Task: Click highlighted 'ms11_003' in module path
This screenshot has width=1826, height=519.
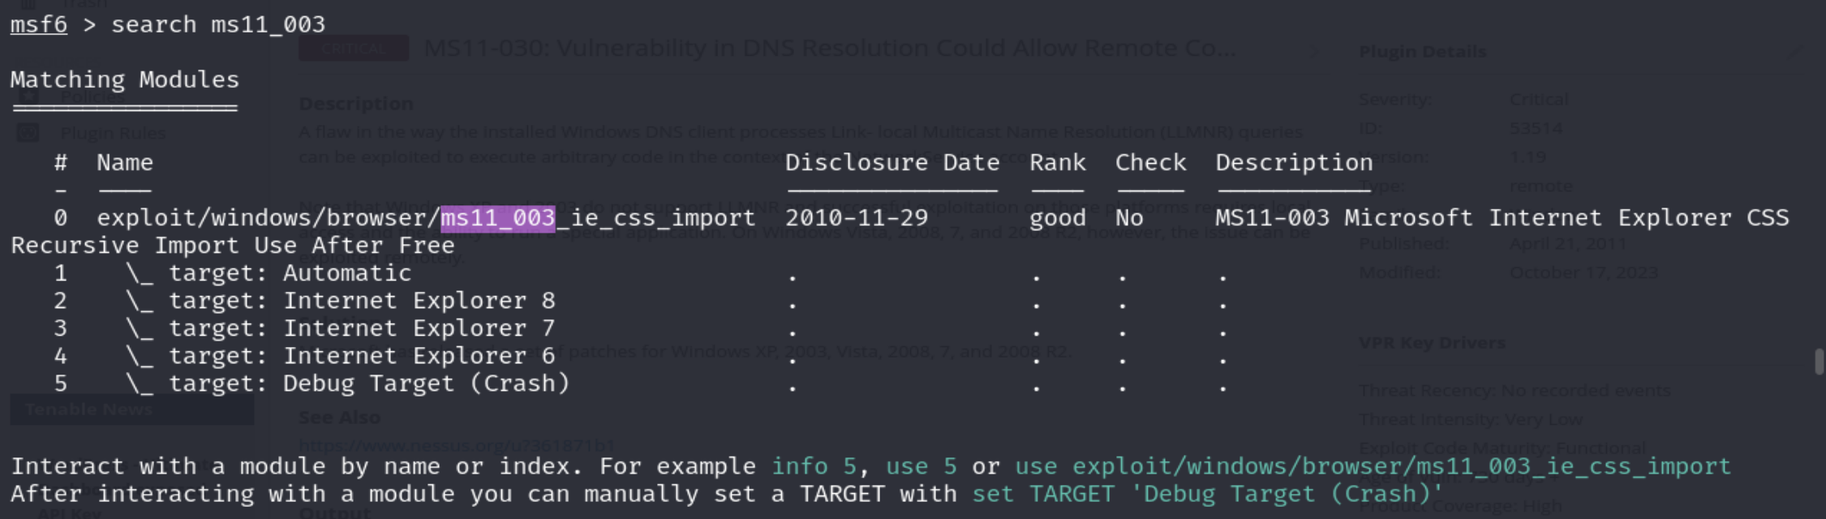Action: (497, 218)
